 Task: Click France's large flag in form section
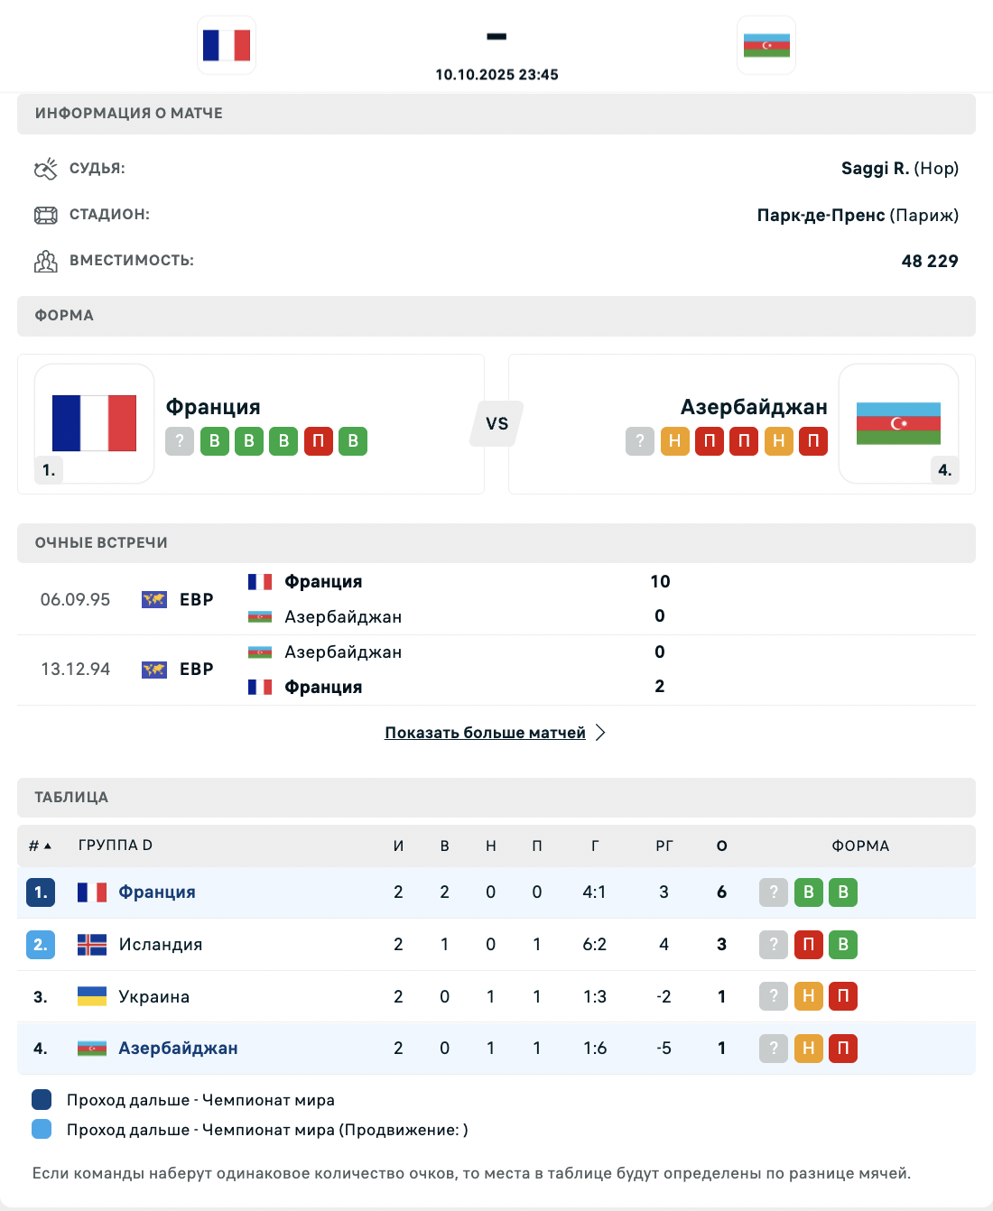tap(95, 423)
